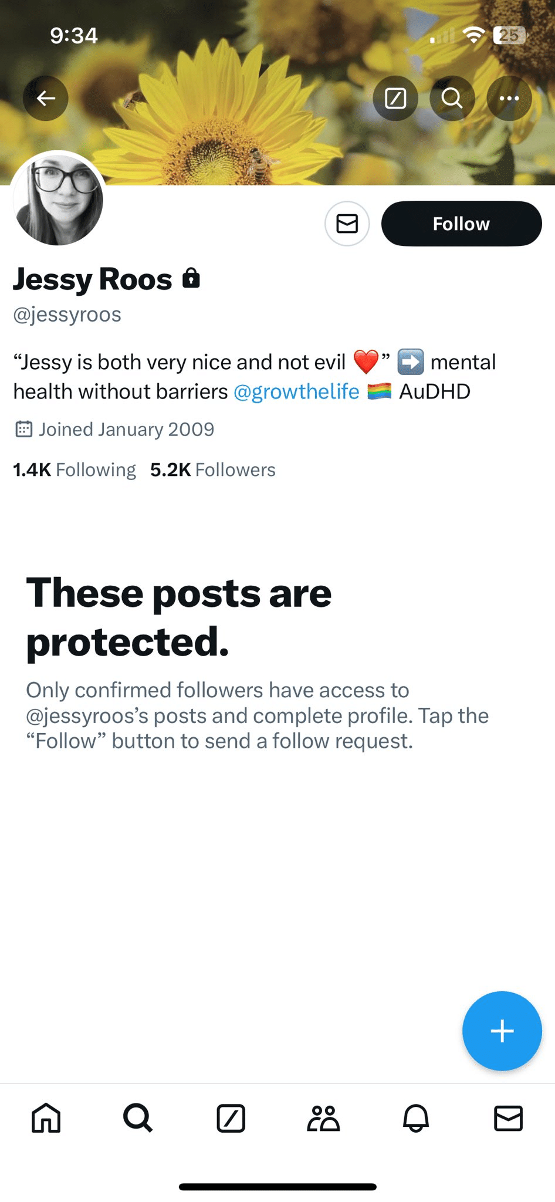Open the three-dot more options menu
555x1202 pixels.
(509, 99)
